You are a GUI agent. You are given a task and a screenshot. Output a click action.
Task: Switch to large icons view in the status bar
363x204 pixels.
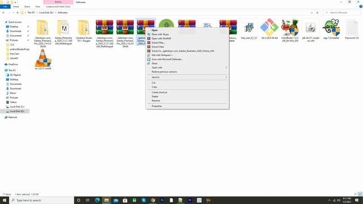click(360, 194)
